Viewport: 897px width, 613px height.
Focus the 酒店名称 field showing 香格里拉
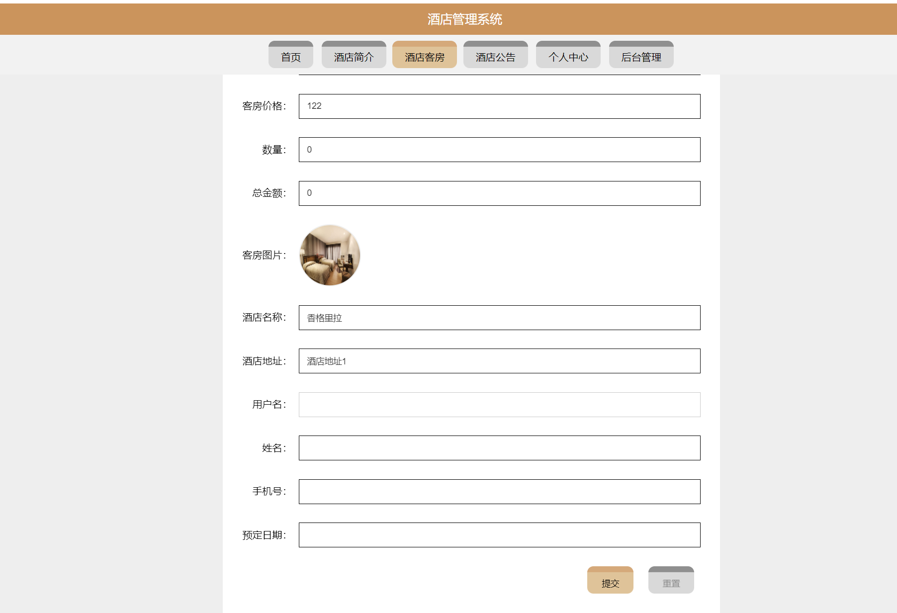(499, 317)
